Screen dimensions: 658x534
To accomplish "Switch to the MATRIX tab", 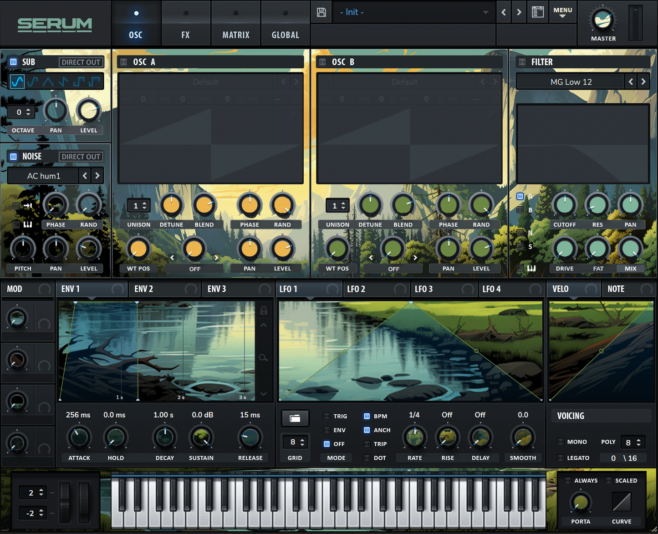I will pos(236,23).
